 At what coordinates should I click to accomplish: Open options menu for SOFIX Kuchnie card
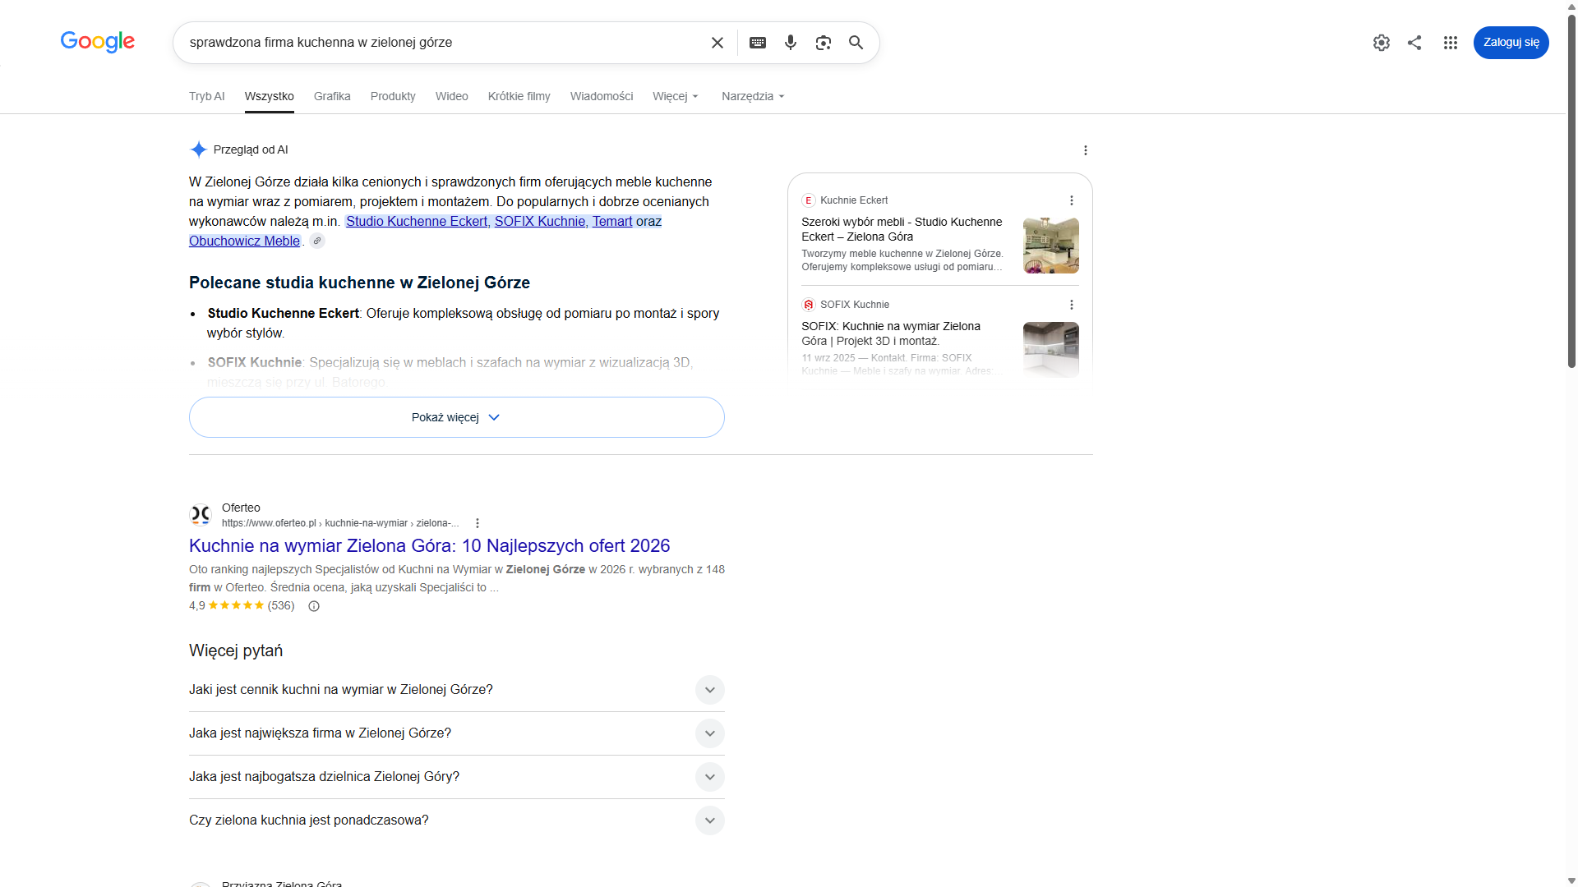pyautogui.click(x=1072, y=305)
